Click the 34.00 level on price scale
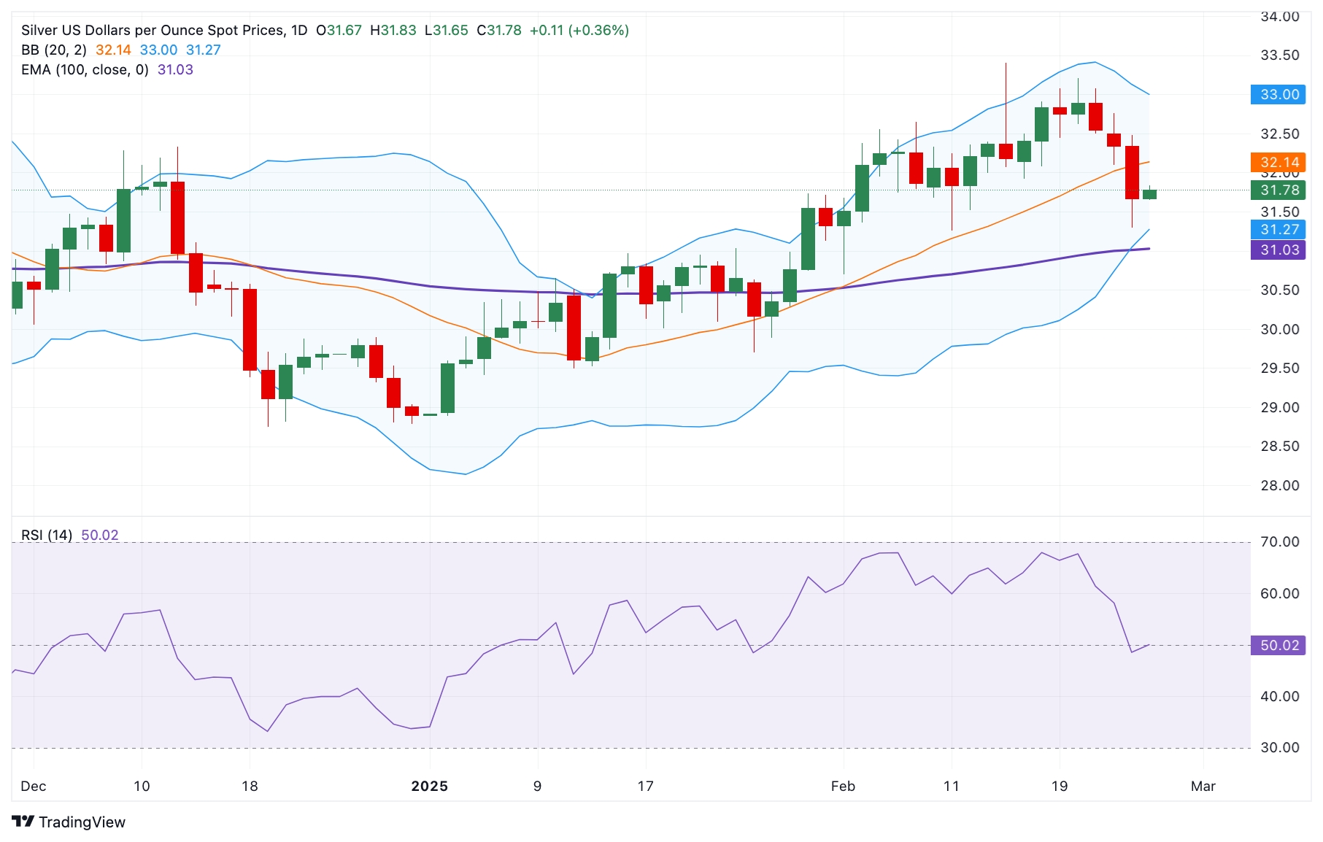This screenshot has height=842, width=1323. pos(1279,17)
